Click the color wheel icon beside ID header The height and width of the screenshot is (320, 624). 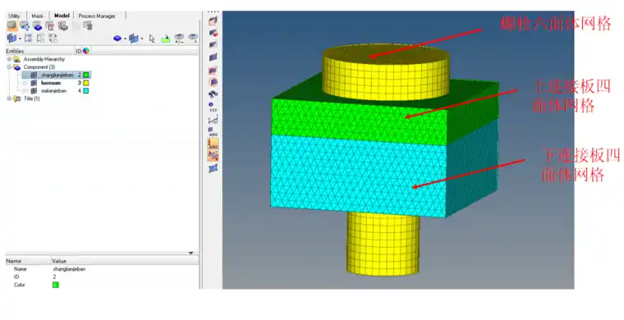(x=86, y=51)
